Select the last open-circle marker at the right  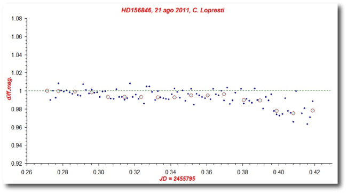(312, 111)
